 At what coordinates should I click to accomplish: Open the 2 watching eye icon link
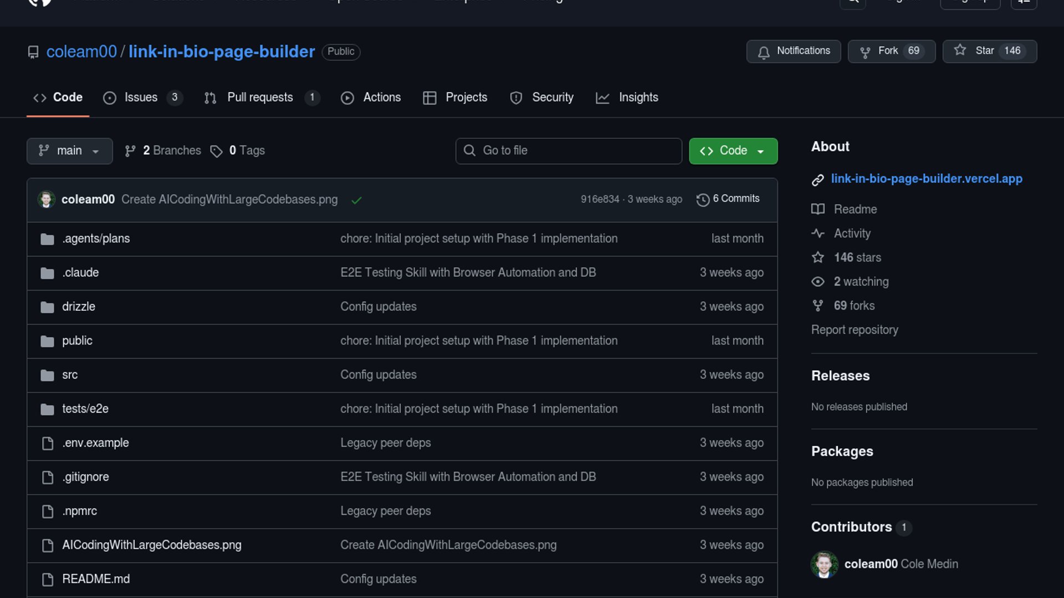pyautogui.click(x=818, y=282)
